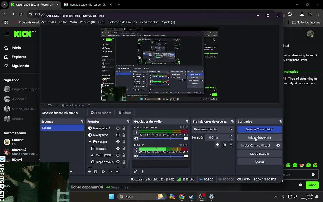This screenshot has width=323, height=202.
Task: Open the Editar menu
Action: click(63, 22)
